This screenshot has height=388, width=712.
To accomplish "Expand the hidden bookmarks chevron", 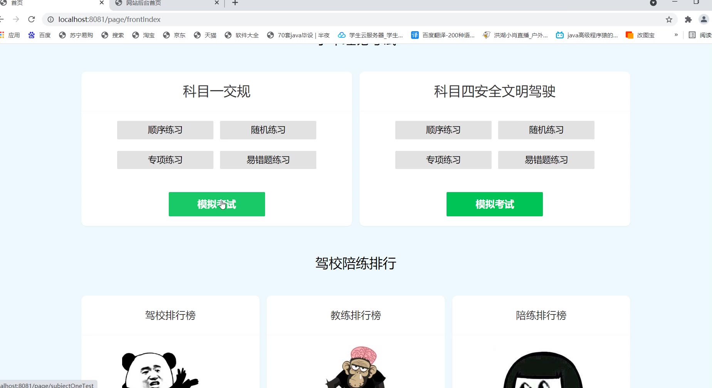I will (x=676, y=35).
